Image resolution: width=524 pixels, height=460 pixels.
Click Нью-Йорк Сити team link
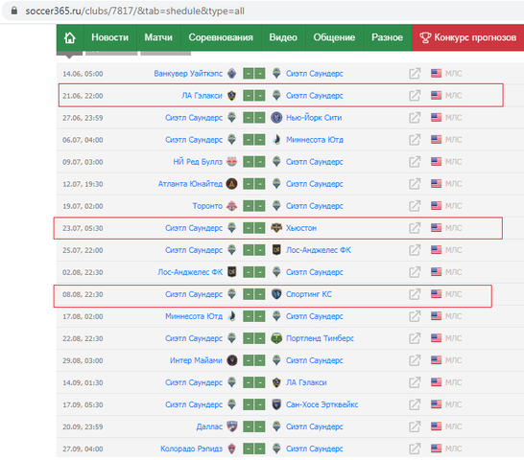(x=314, y=118)
